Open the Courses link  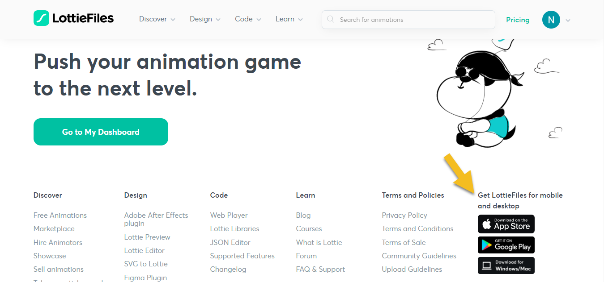click(309, 228)
